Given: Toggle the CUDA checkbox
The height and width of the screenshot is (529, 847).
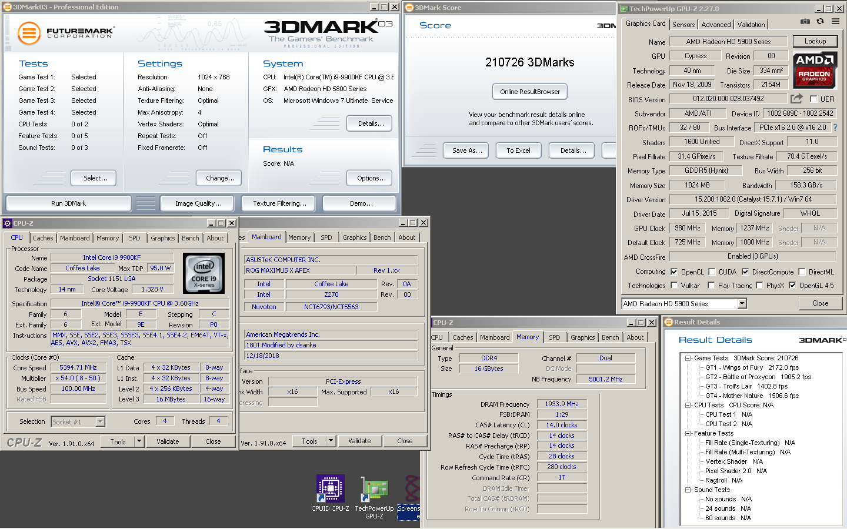Looking at the screenshot, I should tap(712, 272).
